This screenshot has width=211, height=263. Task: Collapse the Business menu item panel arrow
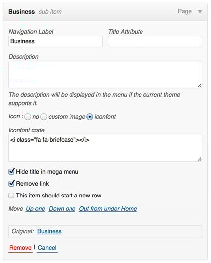click(200, 12)
